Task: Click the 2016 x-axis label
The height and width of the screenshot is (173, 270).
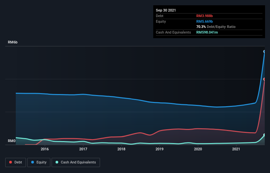Action: coord(45,149)
